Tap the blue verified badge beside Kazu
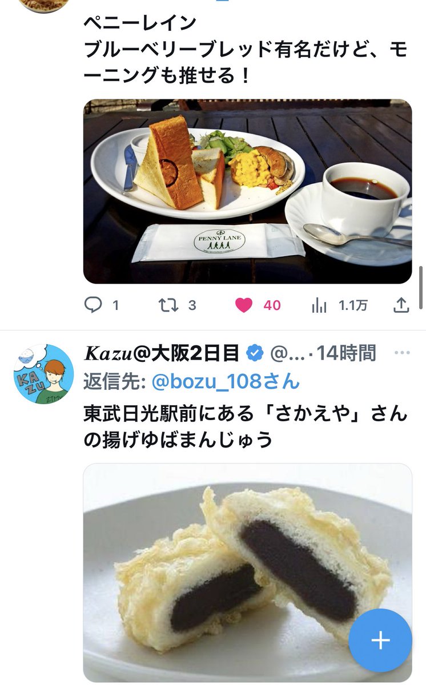The height and width of the screenshot is (685, 426). [254, 354]
